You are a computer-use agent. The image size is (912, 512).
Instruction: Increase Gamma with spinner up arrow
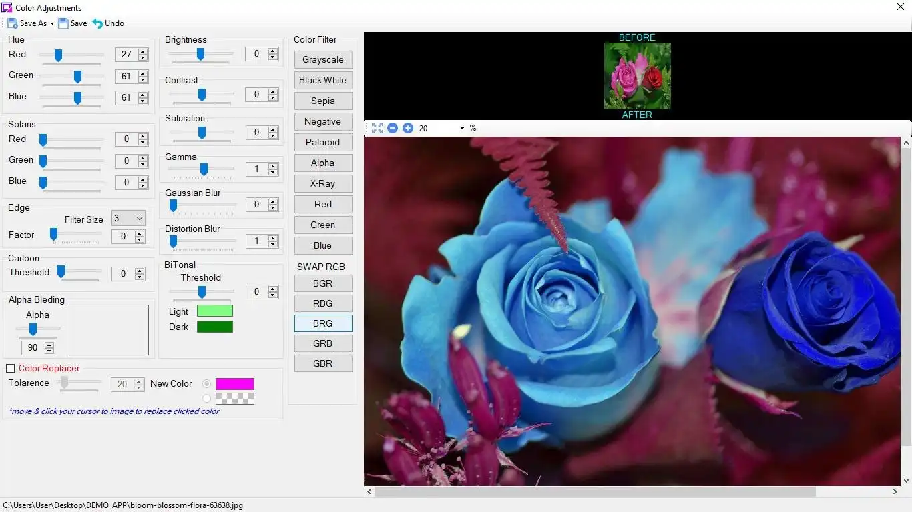pyautogui.click(x=273, y=166)
